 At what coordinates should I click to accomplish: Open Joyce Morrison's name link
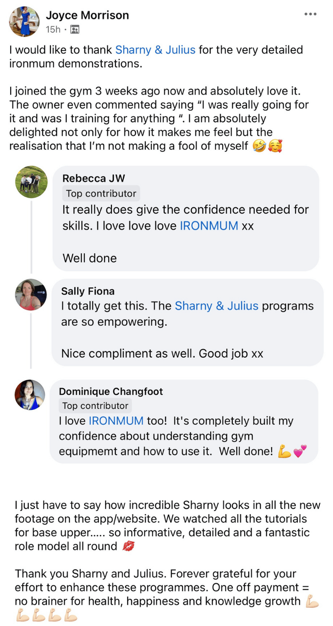[87, 15]
